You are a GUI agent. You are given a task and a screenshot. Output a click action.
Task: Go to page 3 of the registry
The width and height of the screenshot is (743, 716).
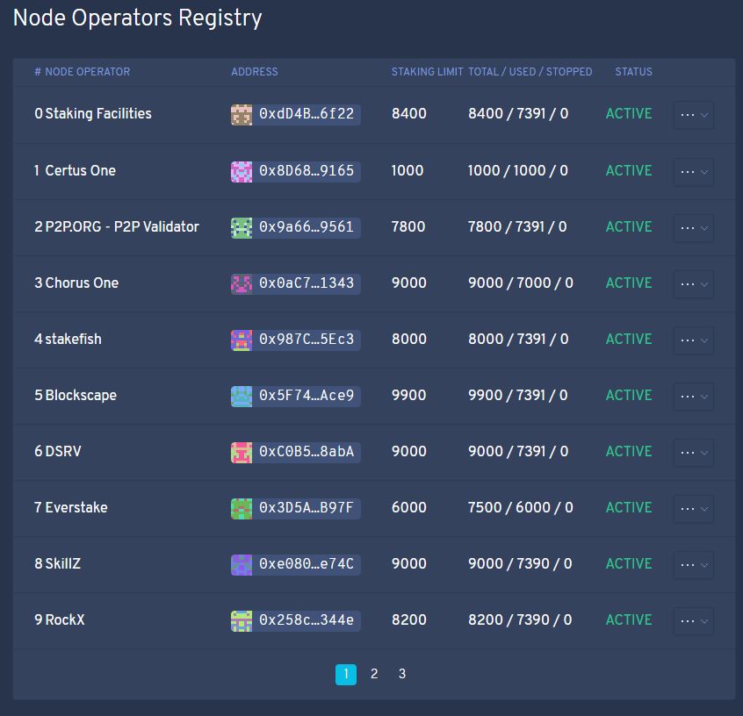(402, 674)
